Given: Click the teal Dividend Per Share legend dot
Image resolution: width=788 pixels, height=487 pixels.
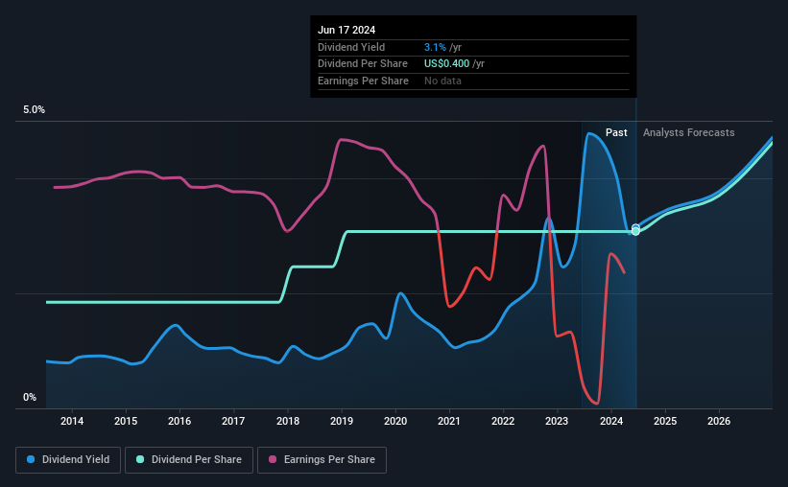Looking at the screenshot, I should (140, 459).
